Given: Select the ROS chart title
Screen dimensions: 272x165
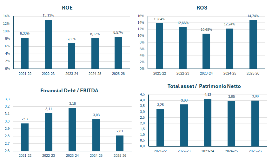Looking at the screenshot, I should click(202, 8).
